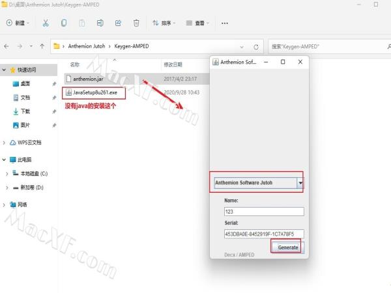Open the Sort (排序) dropdown
The width and height of the screenshot is (391, 293).
pyautogui.click(x=164, y=23)
